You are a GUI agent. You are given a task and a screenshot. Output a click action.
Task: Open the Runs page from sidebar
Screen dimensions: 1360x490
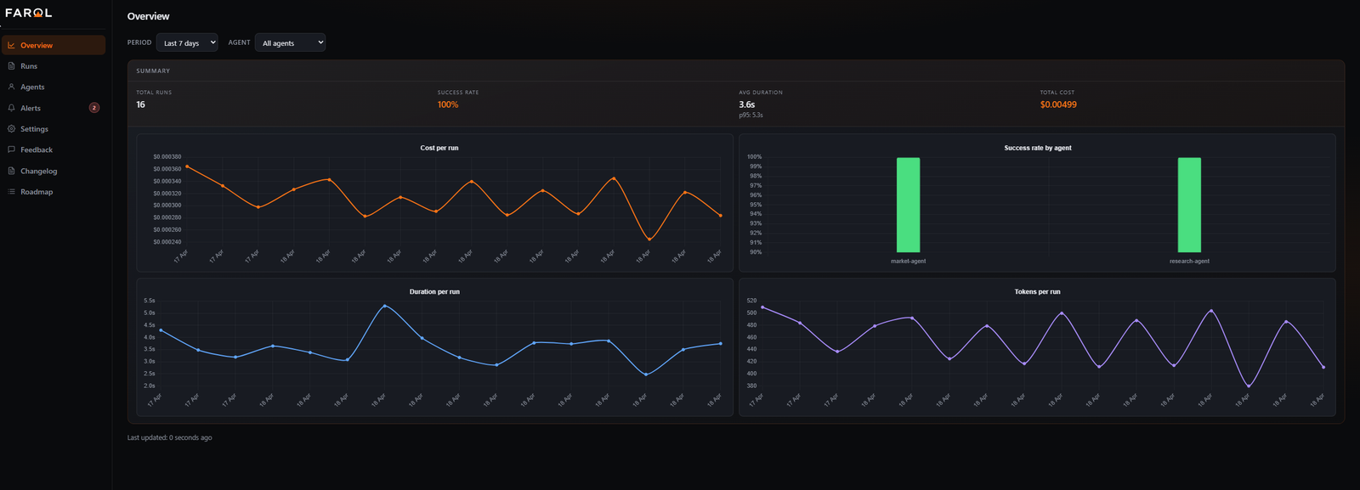[29, 66]
